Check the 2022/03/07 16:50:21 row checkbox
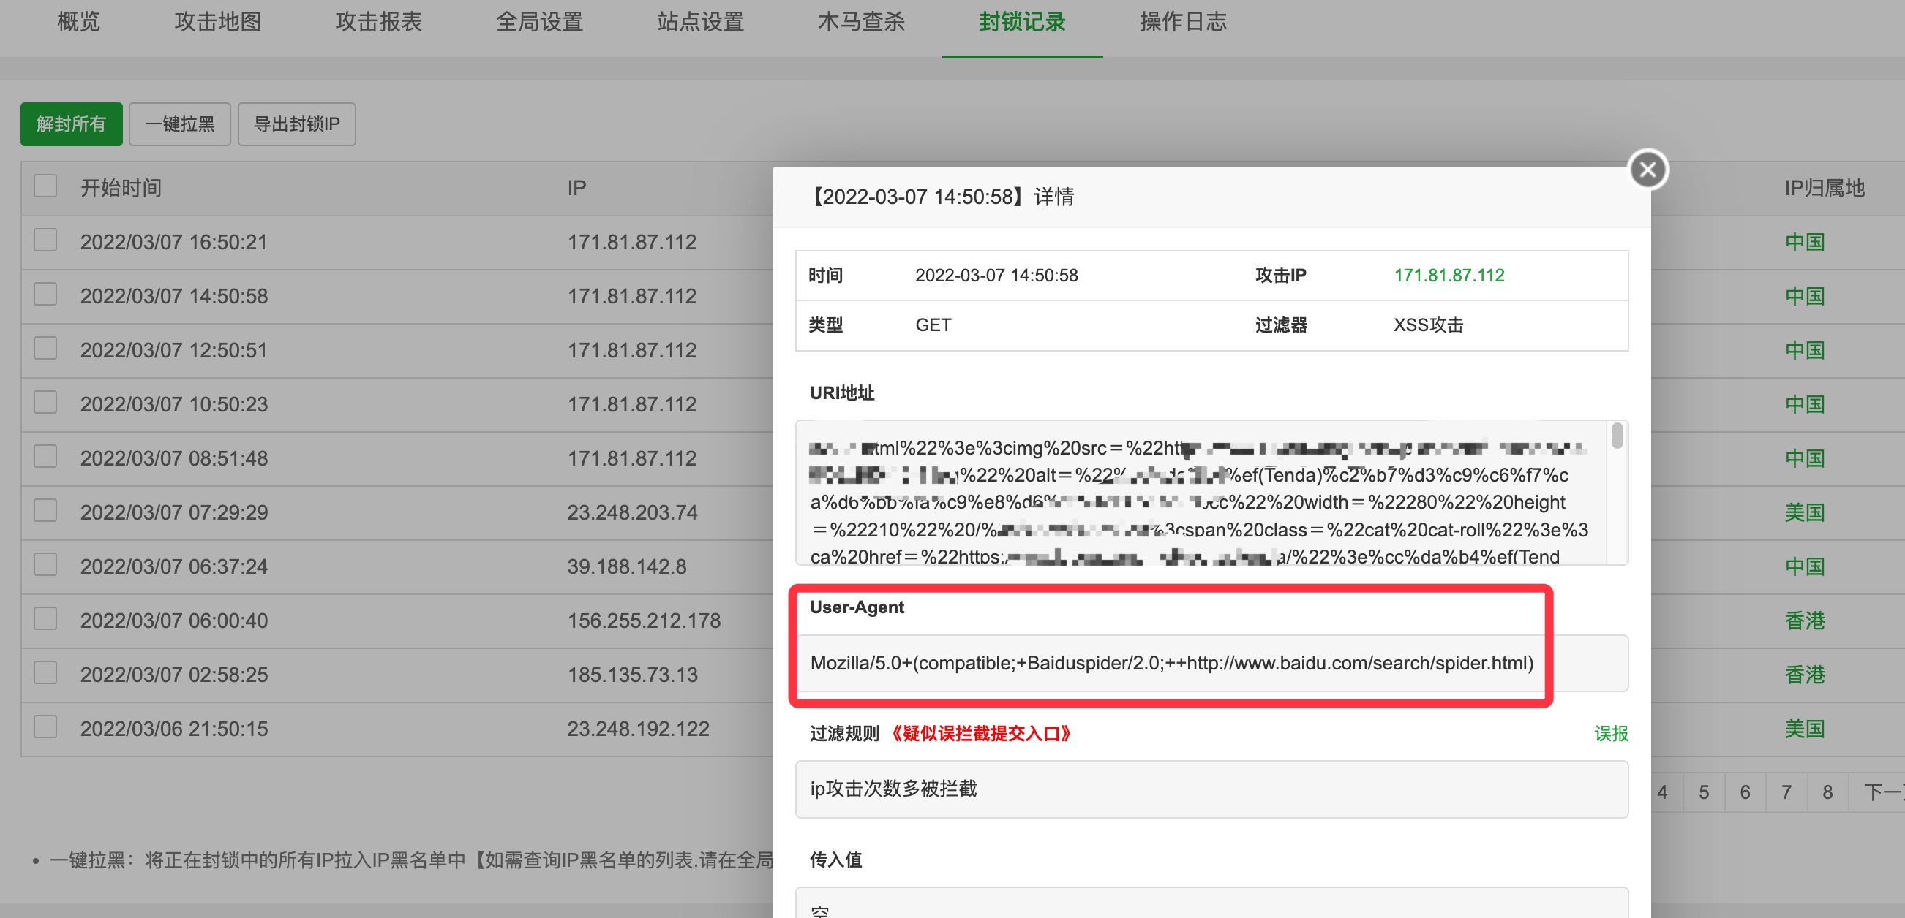The width and height of the screenshot is (1905, 918). [45, 240]
